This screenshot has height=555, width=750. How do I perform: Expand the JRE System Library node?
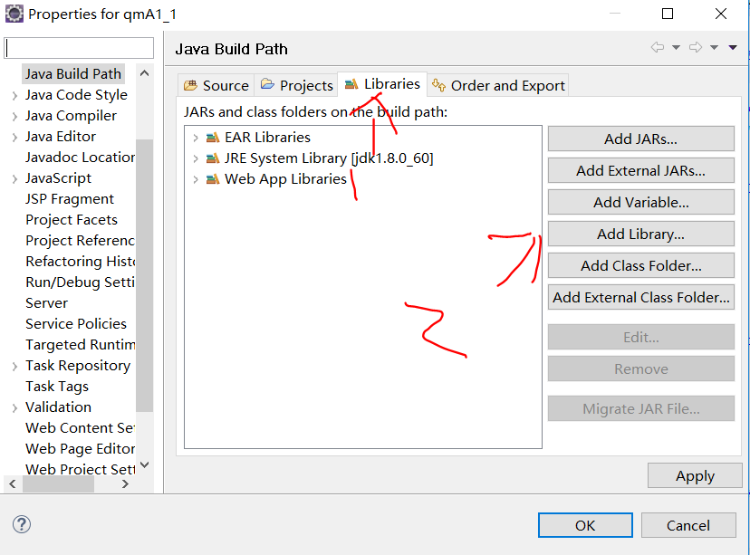(196, 158)
